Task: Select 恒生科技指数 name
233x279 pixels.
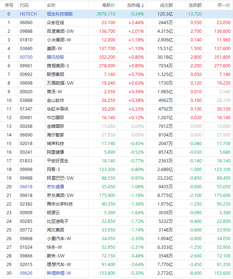Action: tap(60, 14)
